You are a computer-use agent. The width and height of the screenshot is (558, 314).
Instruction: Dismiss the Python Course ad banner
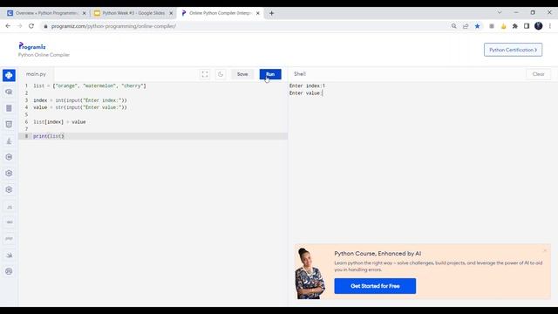pos(545,250)
